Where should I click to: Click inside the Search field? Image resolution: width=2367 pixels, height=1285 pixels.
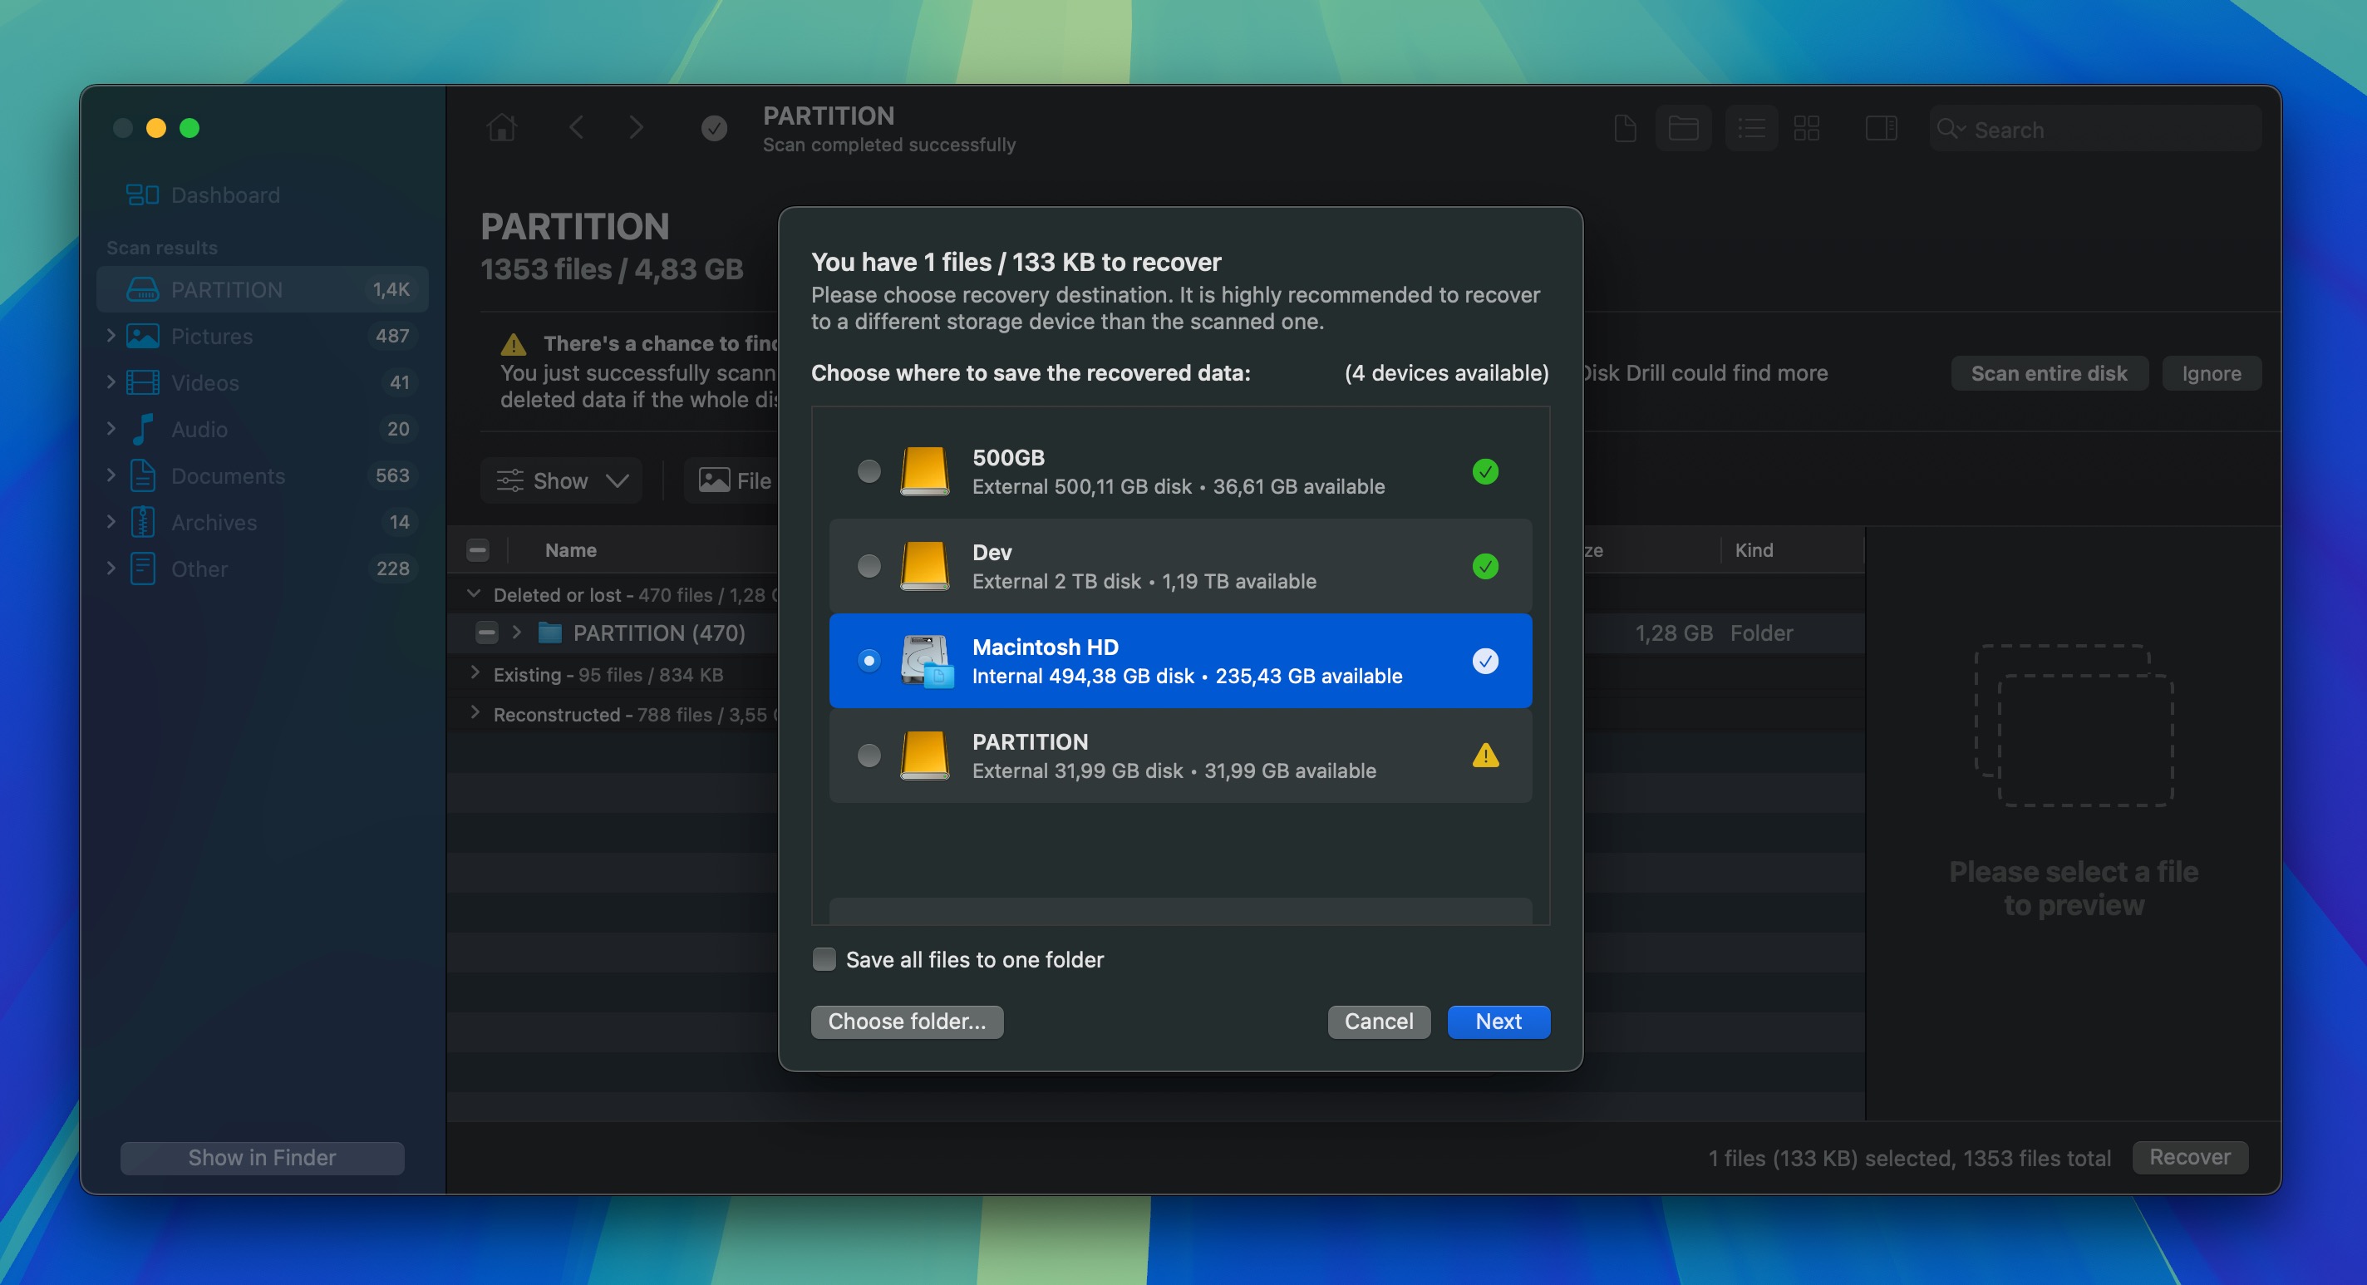[x=2068, y=129]
